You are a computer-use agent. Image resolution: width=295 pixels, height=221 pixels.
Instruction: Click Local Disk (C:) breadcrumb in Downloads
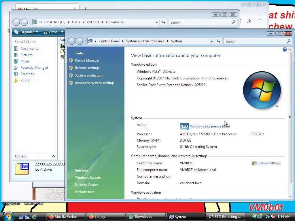pyautogui.click(x=54, y=22)
